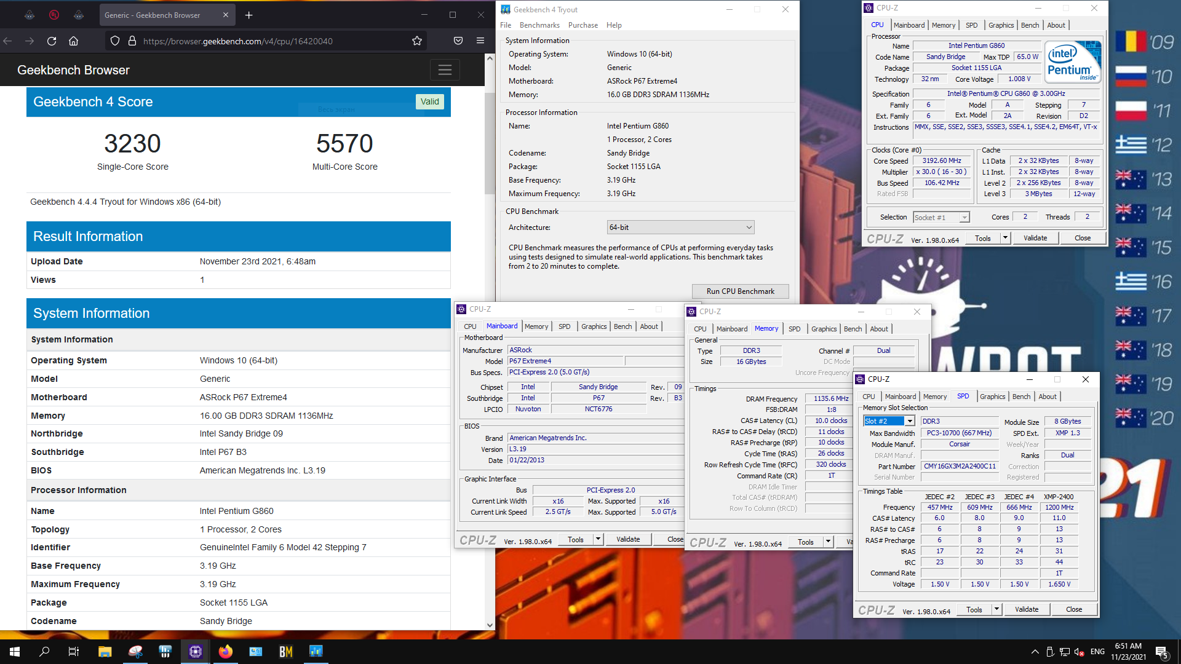Open a new Firefox tab with plus icon

point(249,15)
